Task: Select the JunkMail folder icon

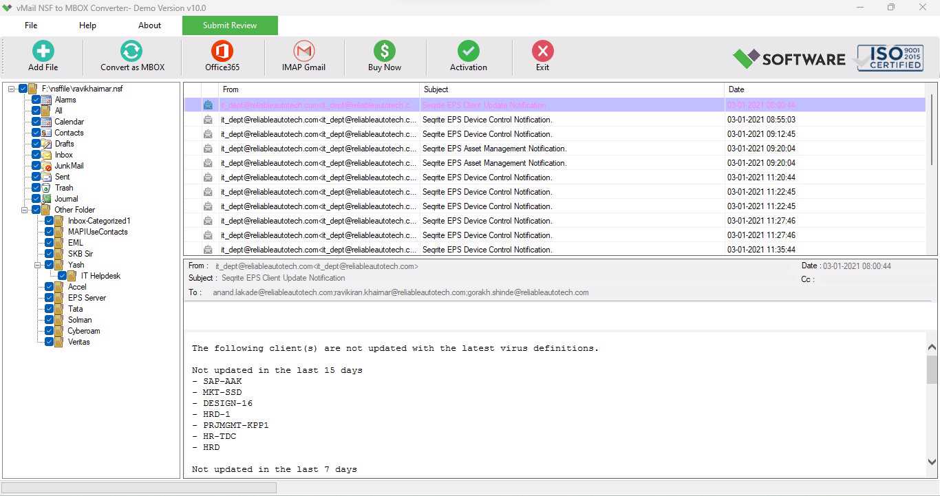Action: (x=47, y=166)
